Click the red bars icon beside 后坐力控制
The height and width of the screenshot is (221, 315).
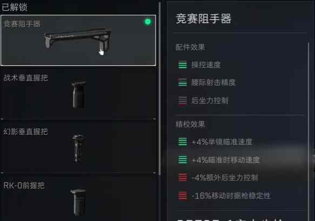click(x=183, y=100)
